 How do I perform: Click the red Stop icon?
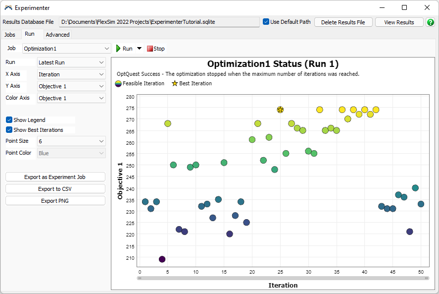click(x=150, y=49)
